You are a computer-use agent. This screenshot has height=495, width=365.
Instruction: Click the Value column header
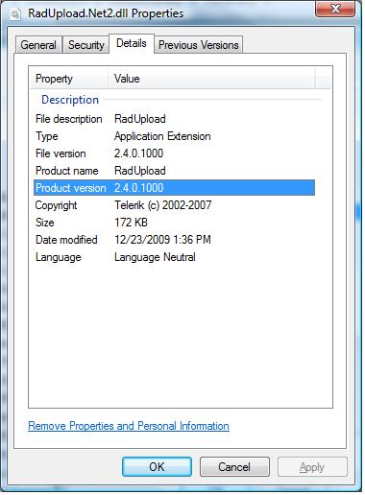click(211, 79)
